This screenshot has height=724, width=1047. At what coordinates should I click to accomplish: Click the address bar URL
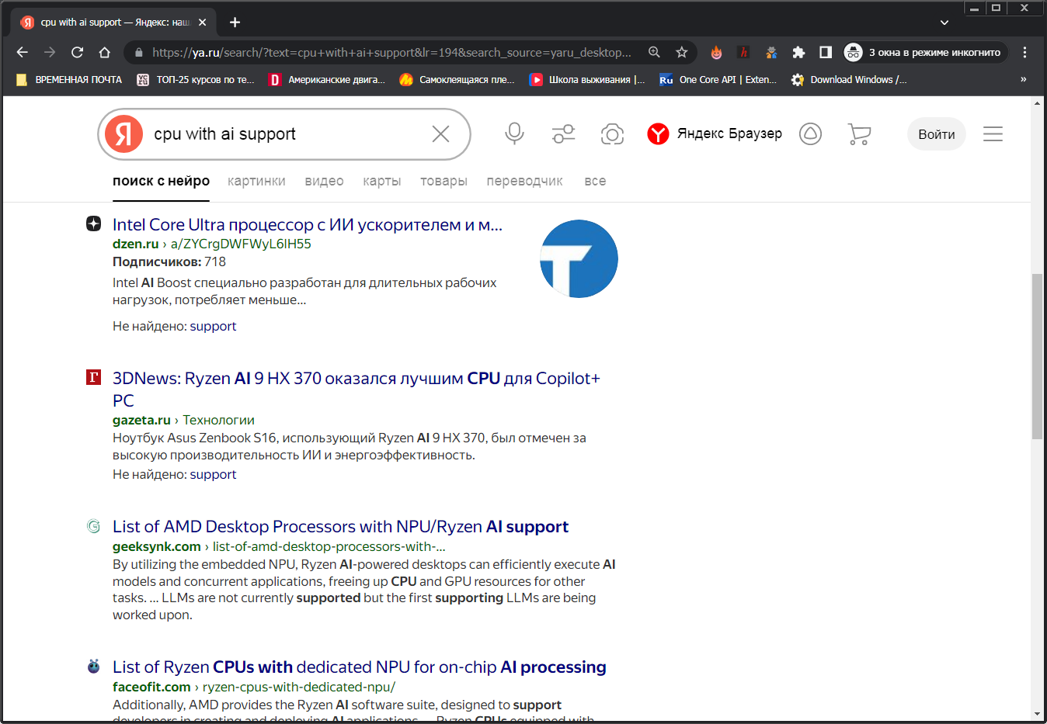(x=391, y=52)
